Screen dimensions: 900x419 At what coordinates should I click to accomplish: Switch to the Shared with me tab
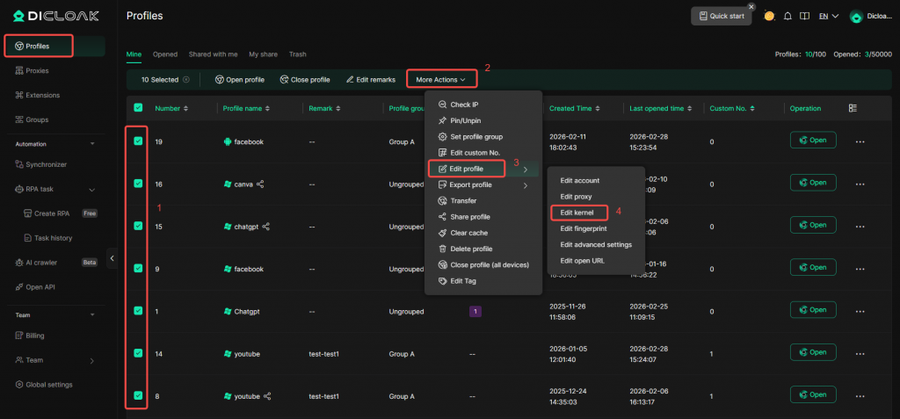[x=213, y=54]
